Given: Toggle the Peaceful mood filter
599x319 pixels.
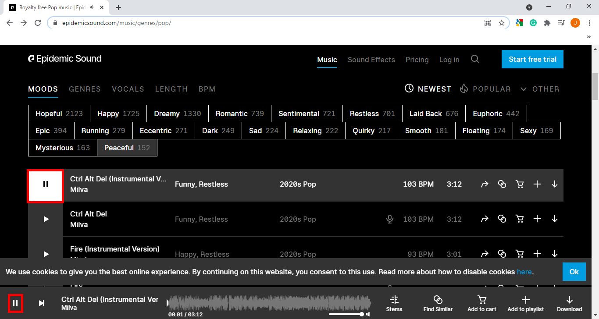Looking at the screenshot, I should point(127,148).
